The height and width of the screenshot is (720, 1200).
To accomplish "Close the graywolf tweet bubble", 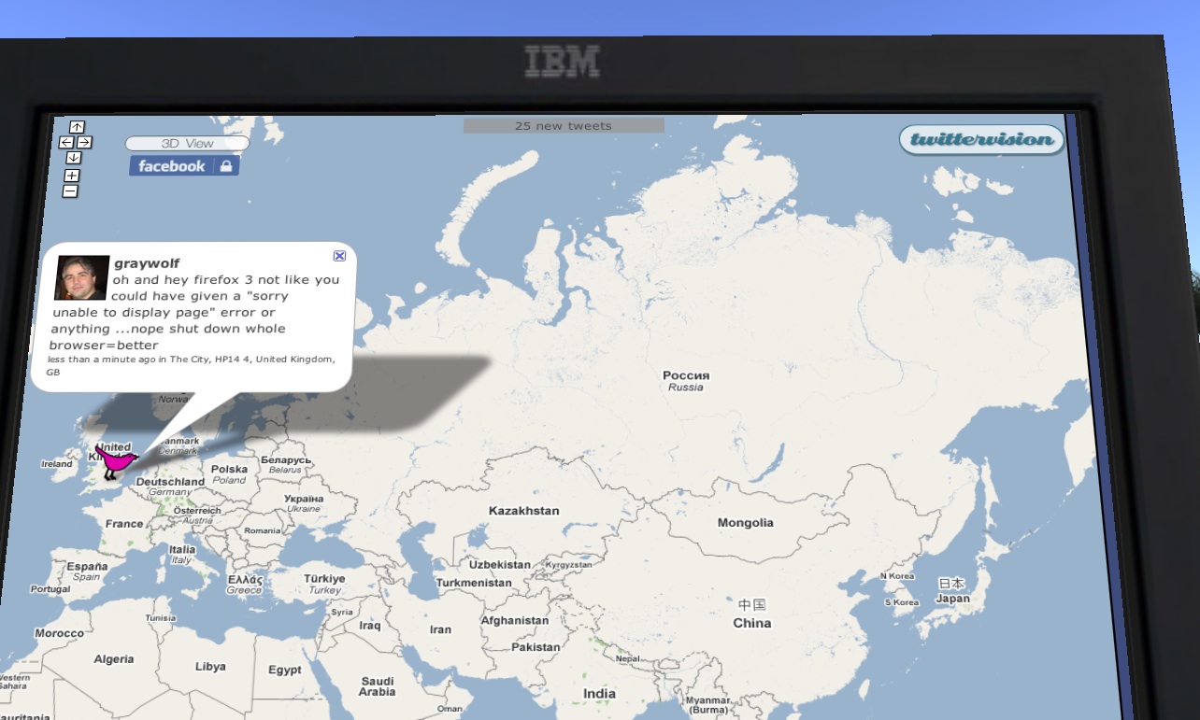I will coord(339,256).
